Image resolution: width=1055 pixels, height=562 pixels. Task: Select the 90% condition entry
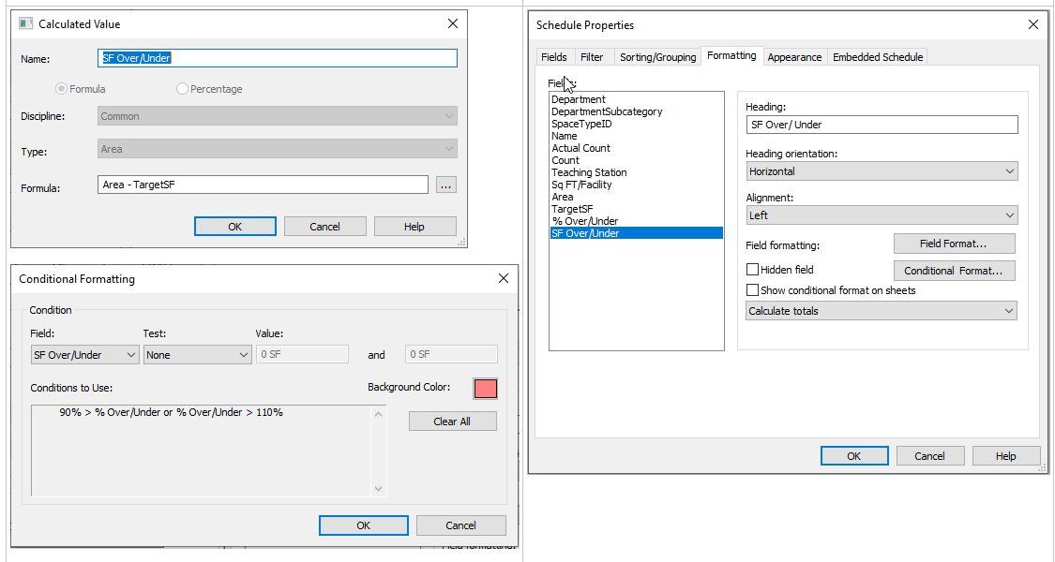(x=171, y=413)
